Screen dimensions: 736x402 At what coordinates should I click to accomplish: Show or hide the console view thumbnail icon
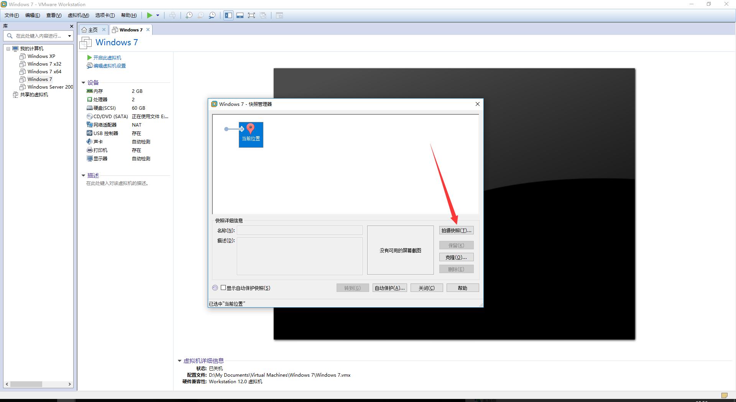point(240,15)
